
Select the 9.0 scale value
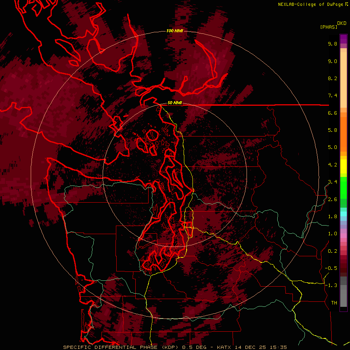point(332,61)
